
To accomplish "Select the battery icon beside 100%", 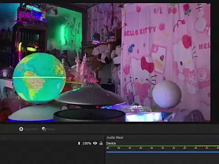I will point(79,143).
